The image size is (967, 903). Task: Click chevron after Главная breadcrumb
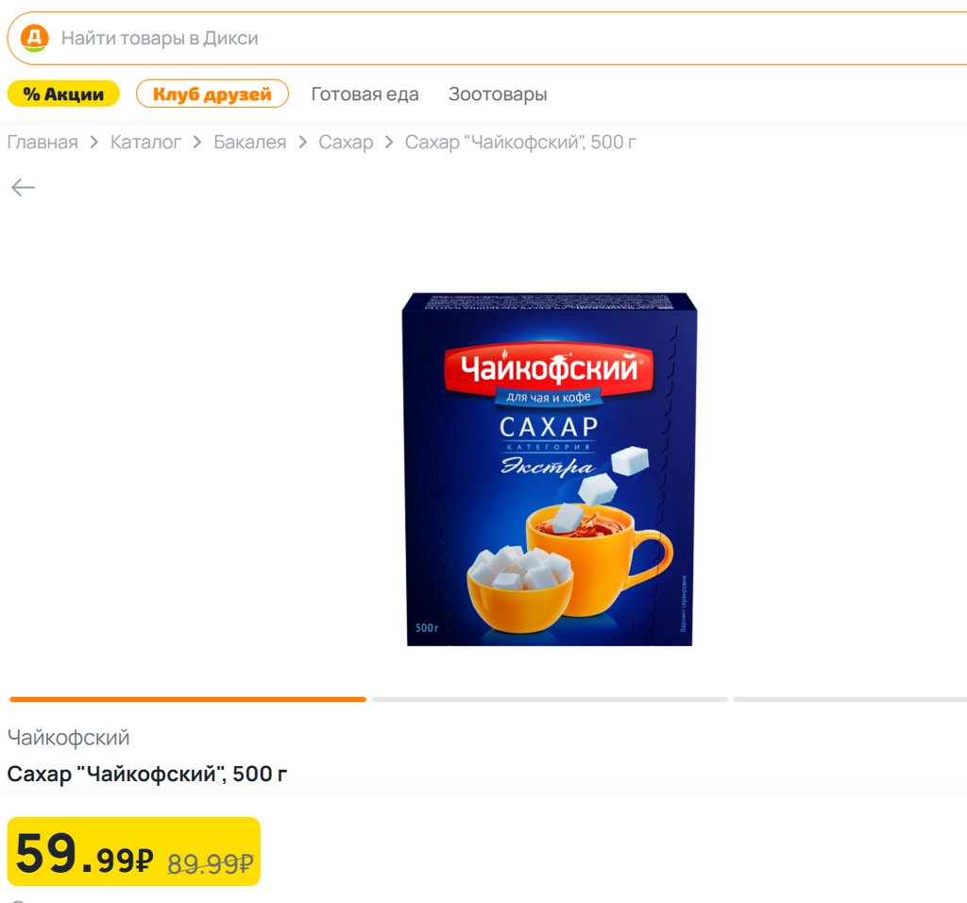pyautogui.click(x=93, y=143)
